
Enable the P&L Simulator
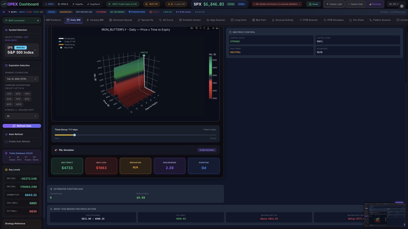click(207, 150)
